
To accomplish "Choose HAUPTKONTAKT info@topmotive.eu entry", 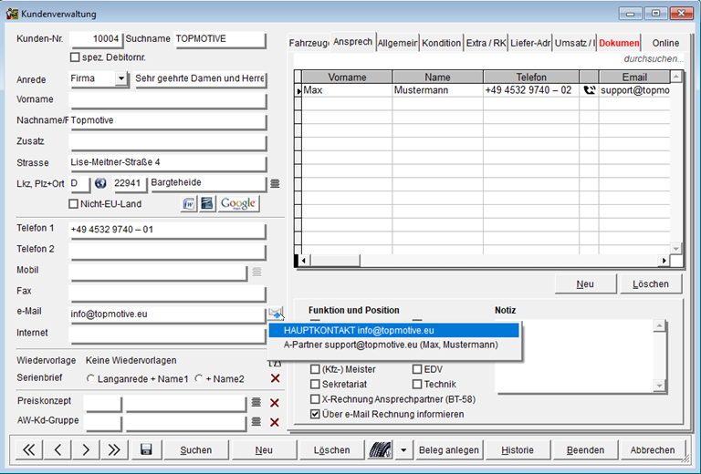I will [394, 330].
